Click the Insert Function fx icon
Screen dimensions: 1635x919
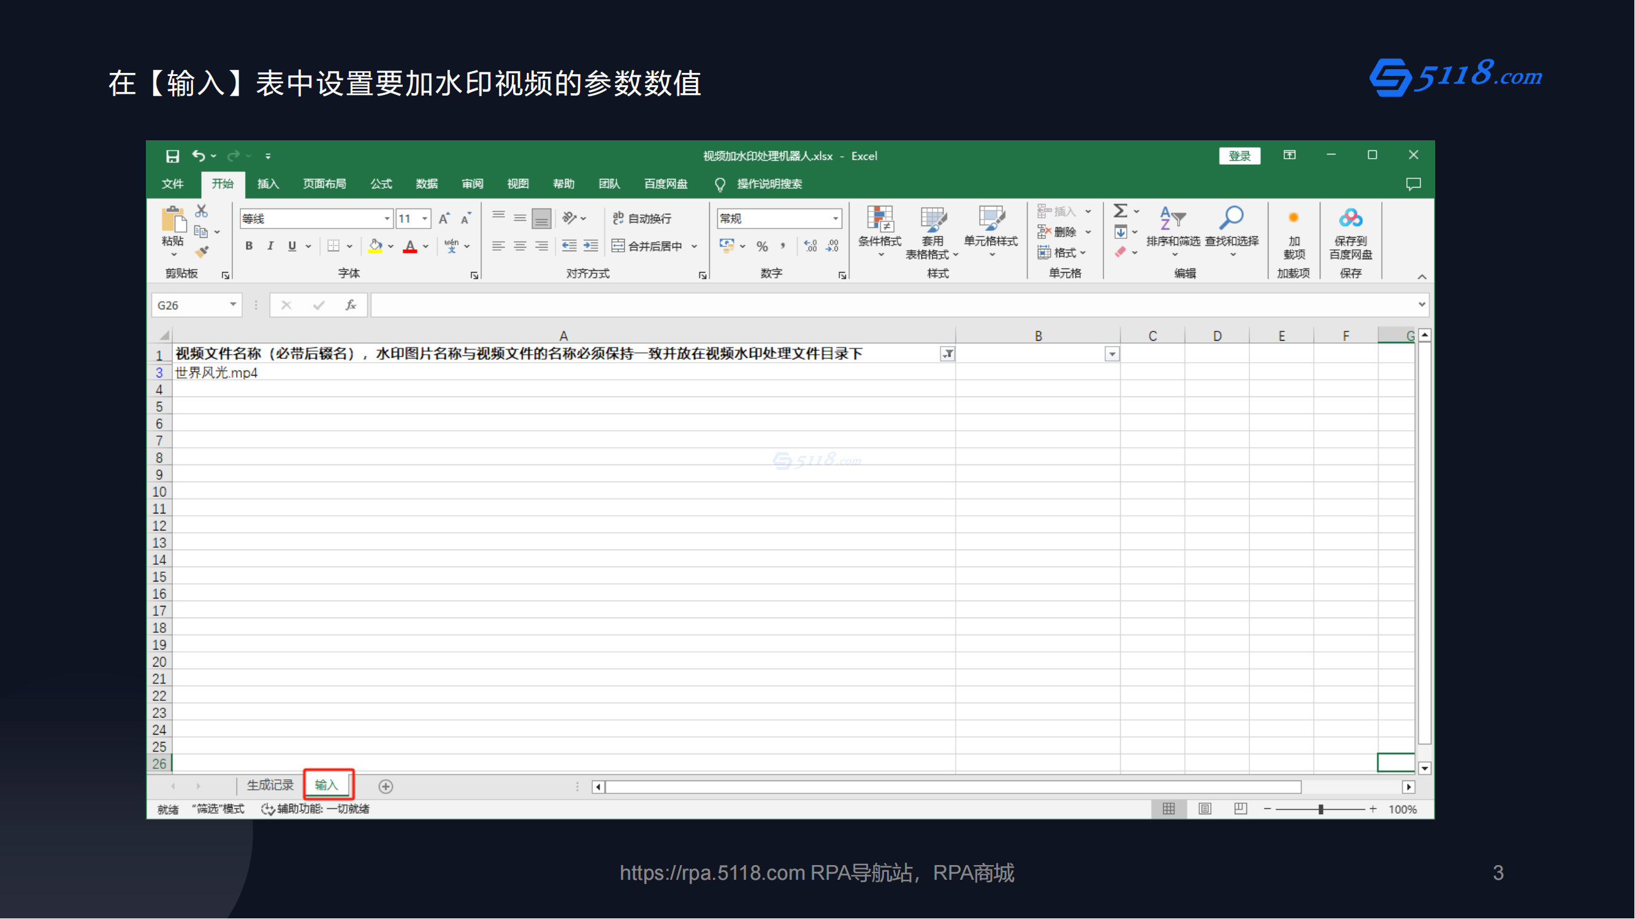tap(351, 306)
